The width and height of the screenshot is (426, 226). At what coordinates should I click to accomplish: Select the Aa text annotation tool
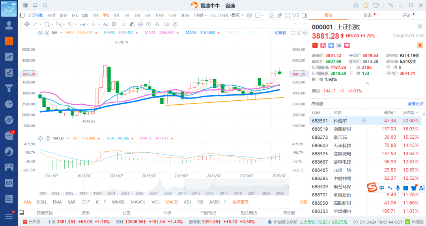click(106, 24)
